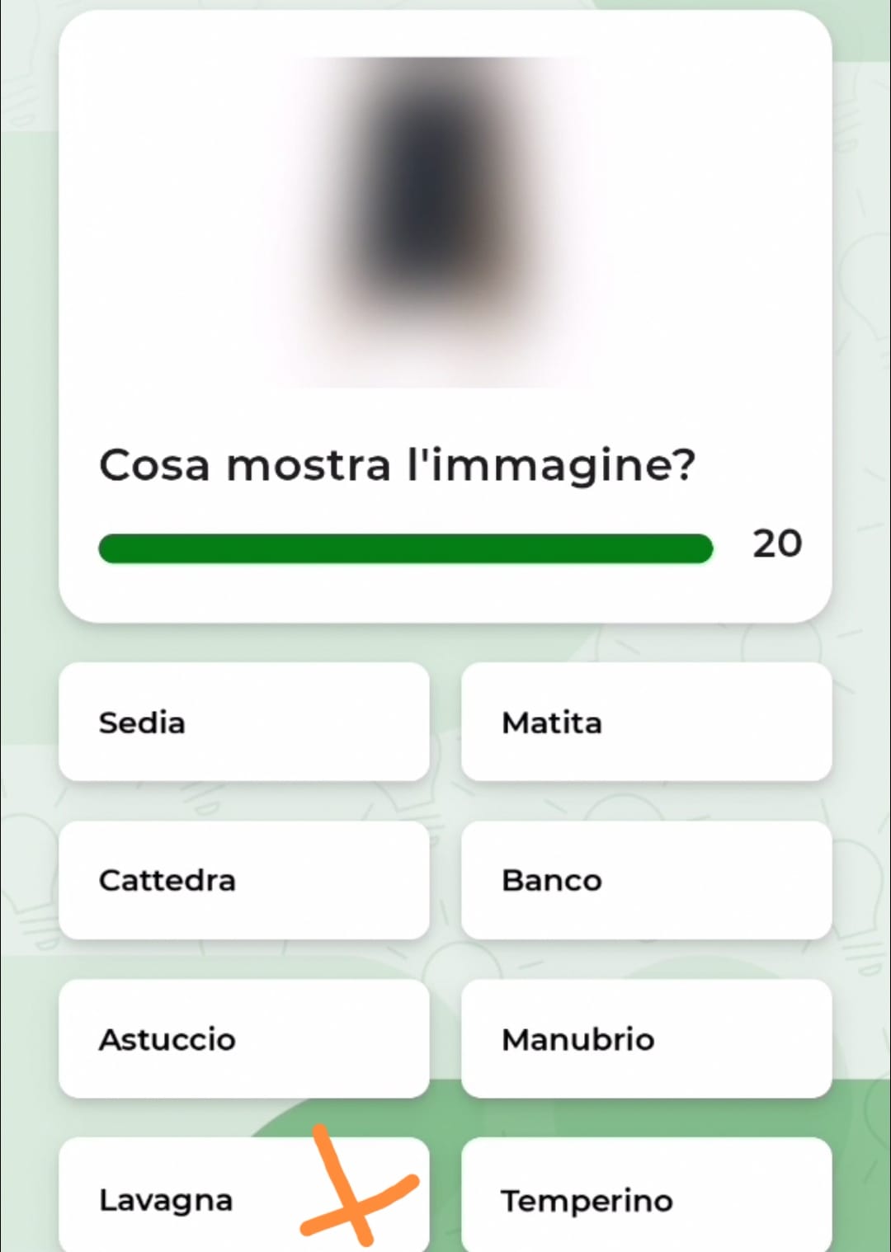Viewport: 891px width, 1252px height.
Task: Select the answer option left of Matita
Action: pos(244,722)
